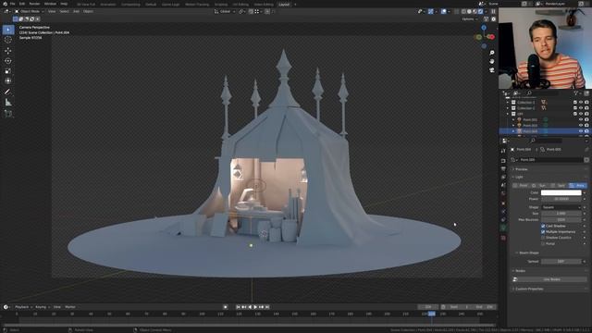Enable Portal checkbox
Viewport: 592px width, 333px height.
(543, 243)
